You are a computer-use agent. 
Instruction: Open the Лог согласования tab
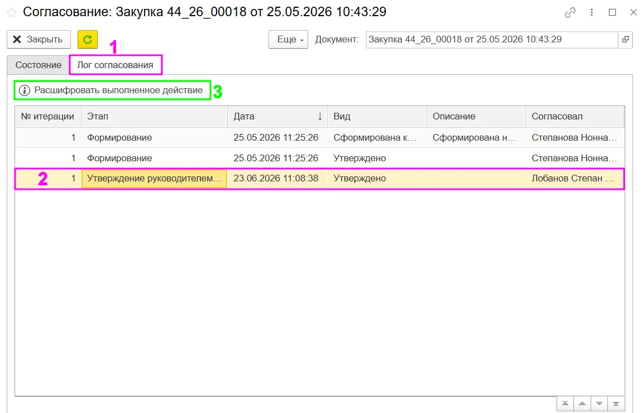116,65
